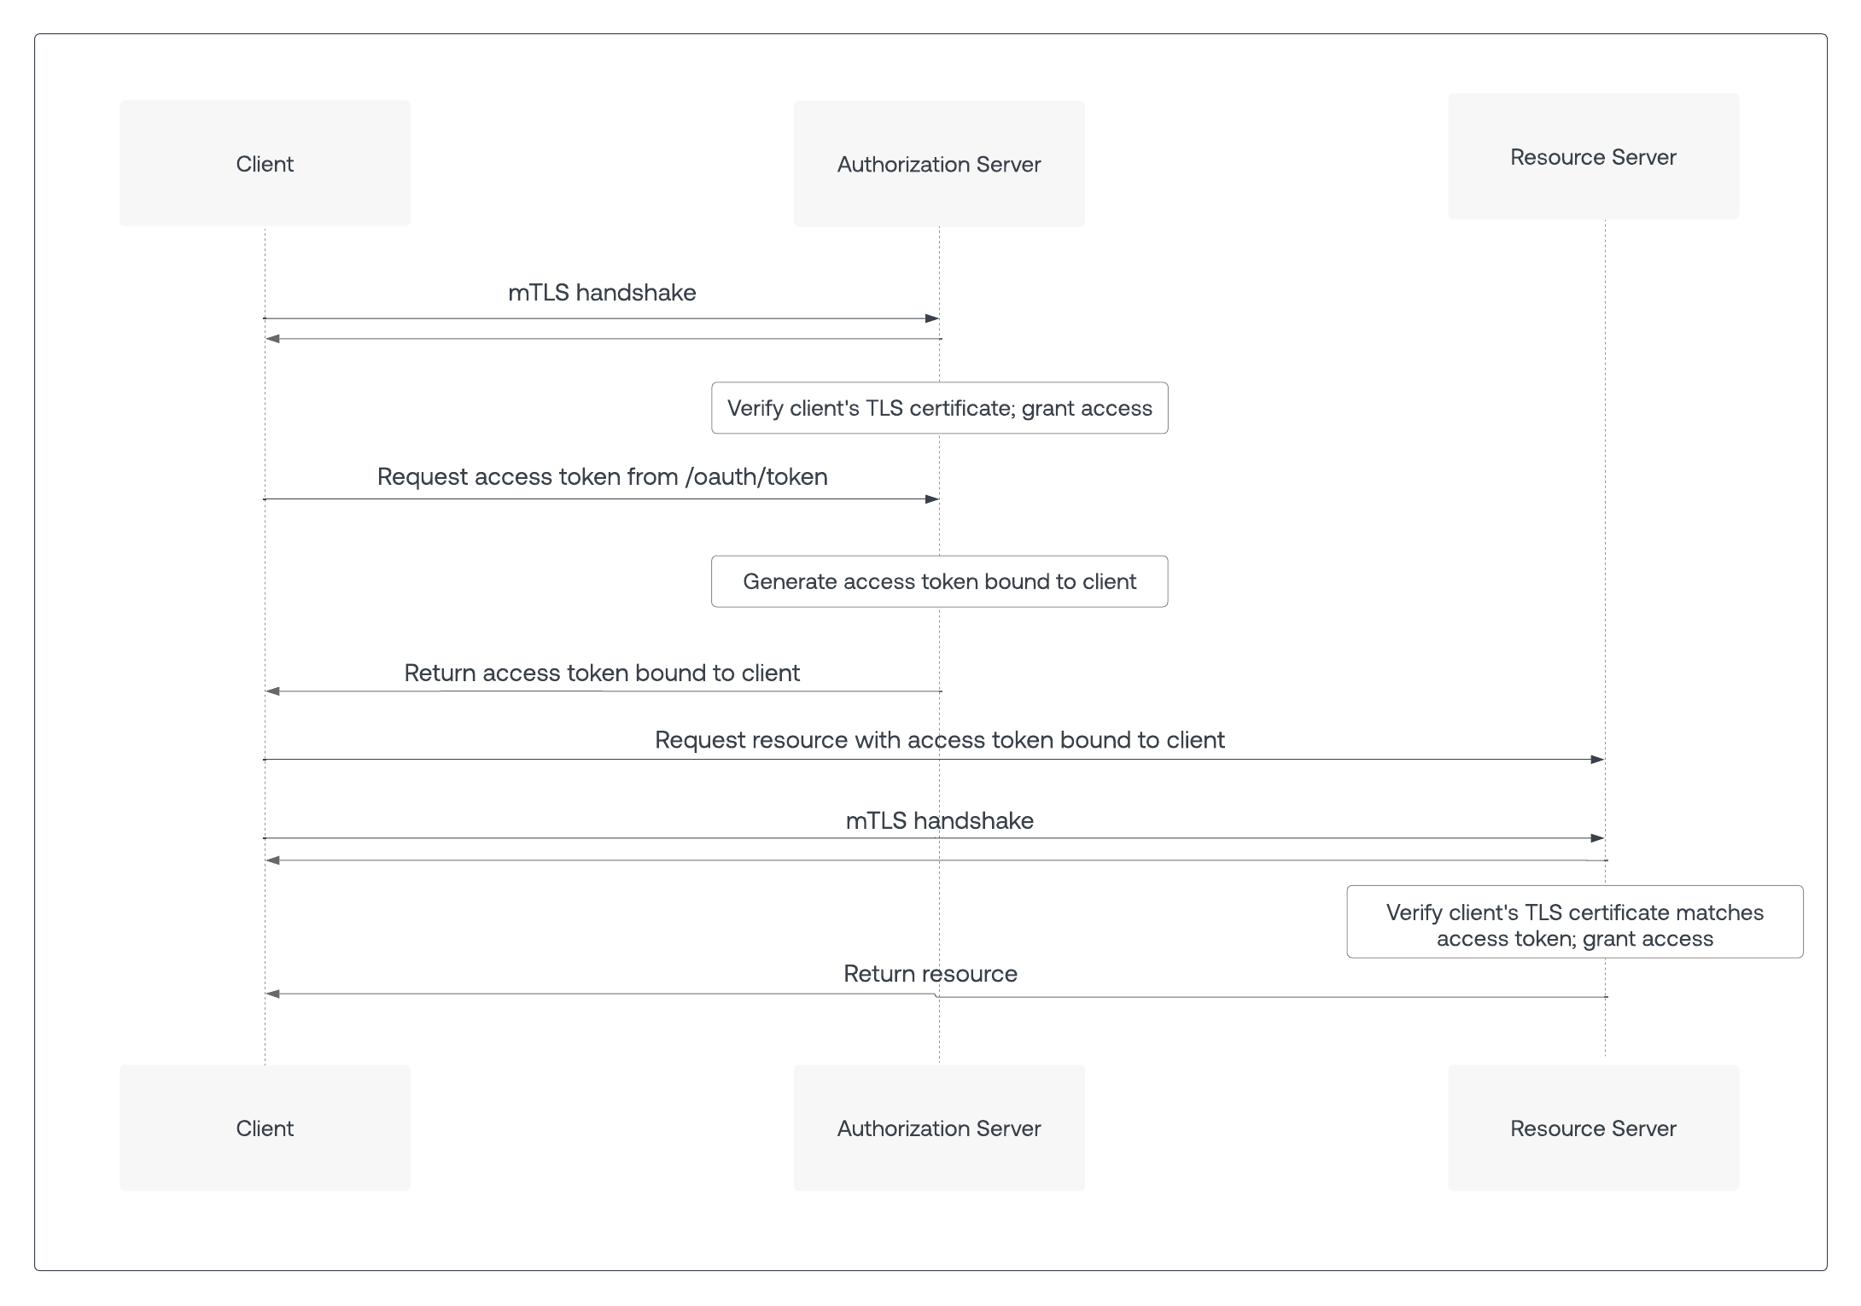Image resolution: width=1861 pixels, height=1306 pixels.
Task: Click 'Request access token from /oauth/token' message
Action: pyautogui.click(x=603, y=476)
